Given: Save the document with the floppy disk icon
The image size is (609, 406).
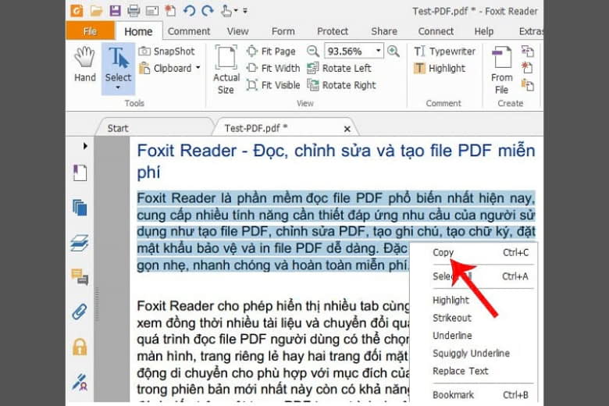Looking at the screenshot, I should 115,10.
